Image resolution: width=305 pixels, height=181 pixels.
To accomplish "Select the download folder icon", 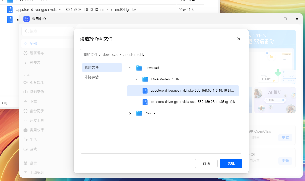I will tap(139, 68).
